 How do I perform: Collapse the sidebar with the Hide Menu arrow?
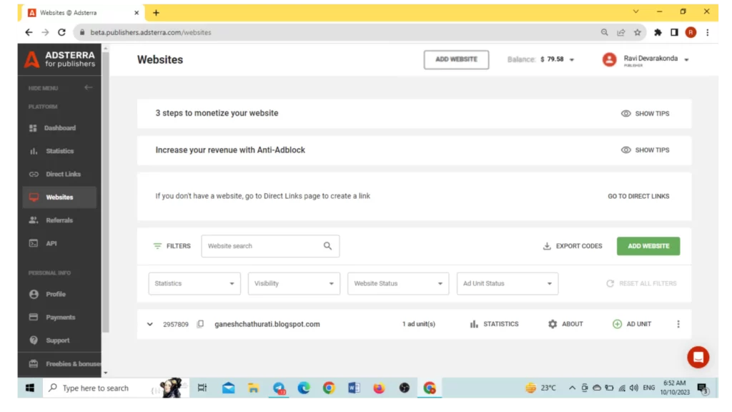tap(88, 87)
